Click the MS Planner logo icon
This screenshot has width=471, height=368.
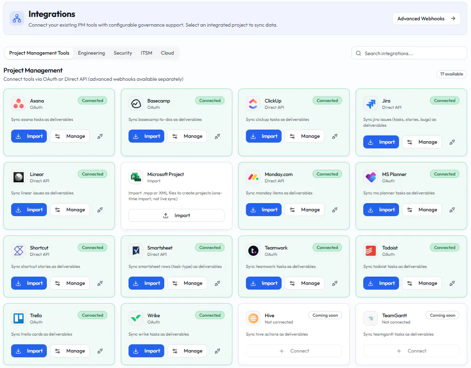tap(371, 177)
